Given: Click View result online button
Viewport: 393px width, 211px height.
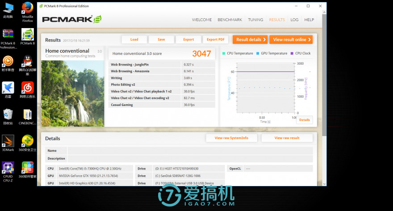Looking at the screenshot, I should 291,40.
